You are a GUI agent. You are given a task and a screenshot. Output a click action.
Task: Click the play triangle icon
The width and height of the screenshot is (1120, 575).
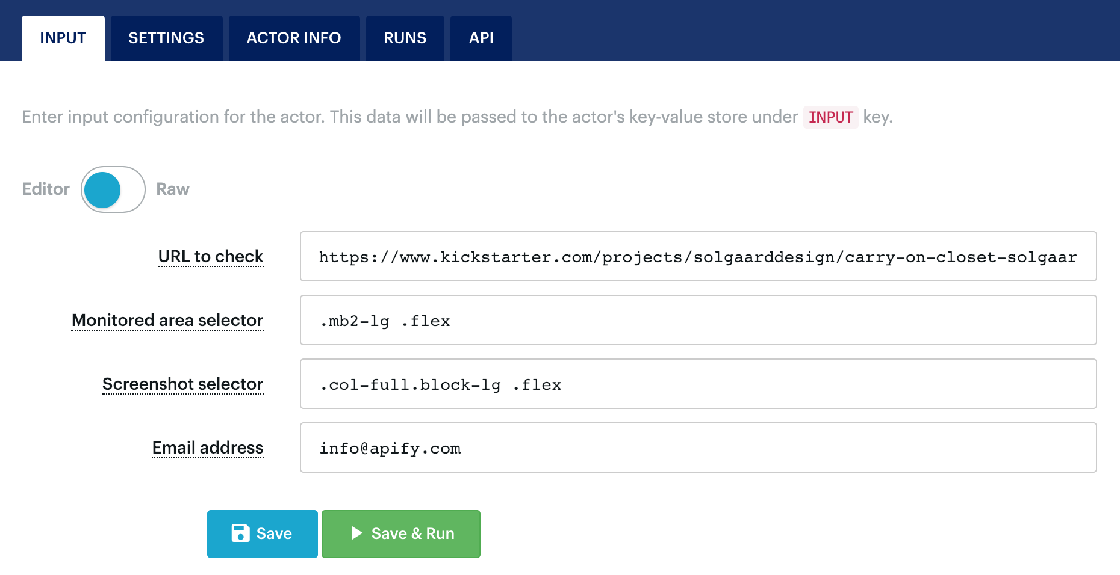pyautogui.click(x=356, y=533)
